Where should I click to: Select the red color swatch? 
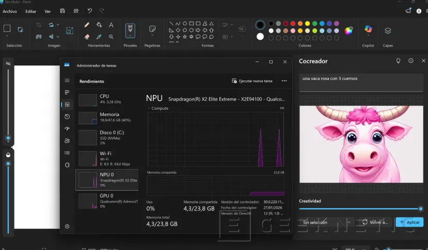pyautogui.click(x=292, y=24)
